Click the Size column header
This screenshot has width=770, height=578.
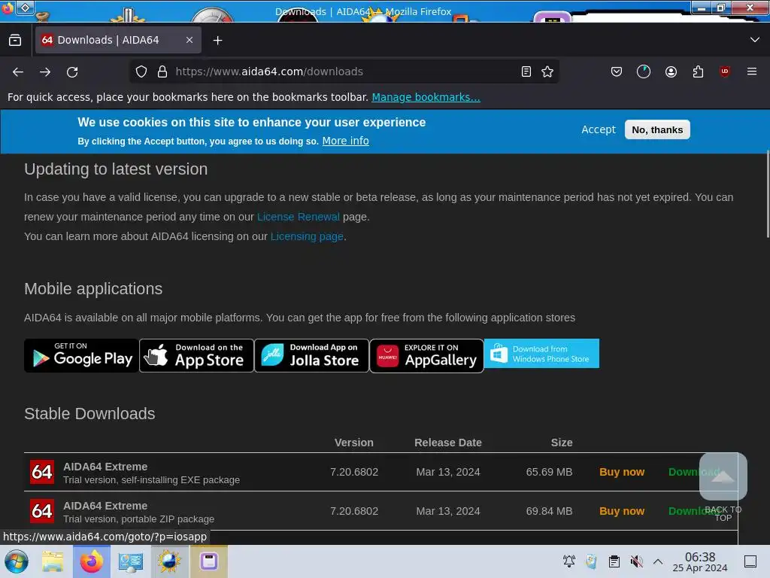561,443
